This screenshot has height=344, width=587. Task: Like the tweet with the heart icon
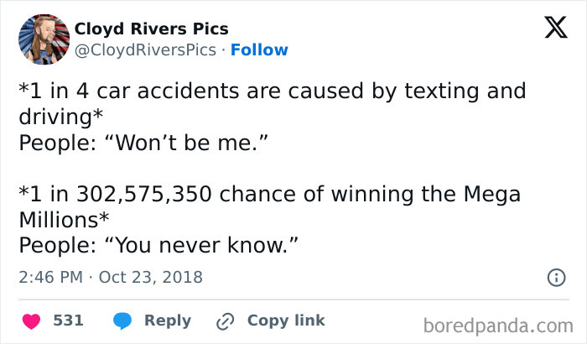tap(30, 321)
